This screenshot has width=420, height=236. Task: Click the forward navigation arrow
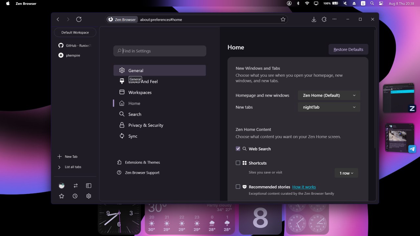68,19
